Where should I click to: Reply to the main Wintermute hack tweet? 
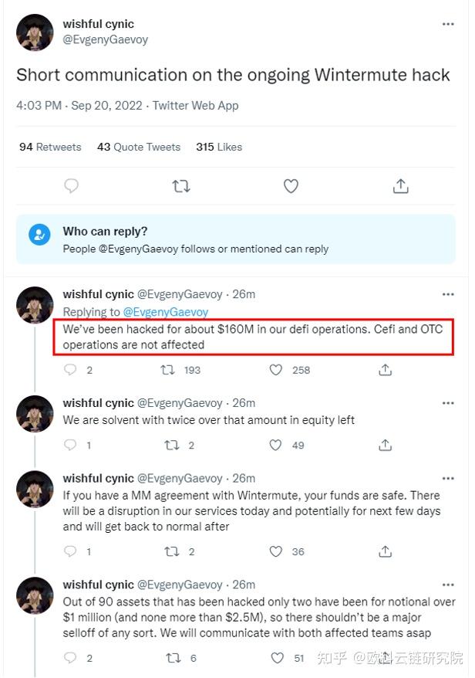[71, 186]
